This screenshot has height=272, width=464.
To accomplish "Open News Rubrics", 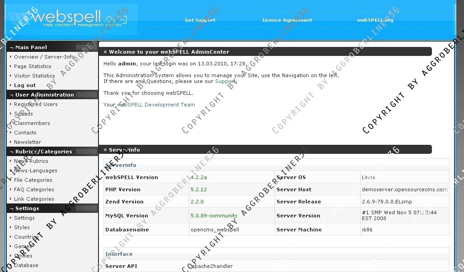I will point(31,161).
